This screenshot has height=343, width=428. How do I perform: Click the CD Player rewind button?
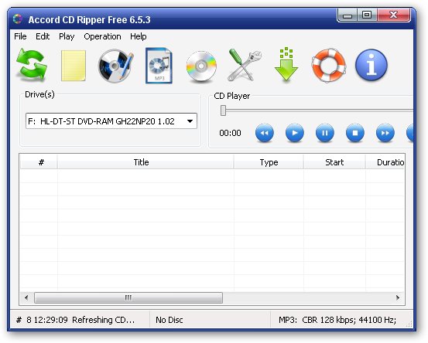(x=265, y=133)
